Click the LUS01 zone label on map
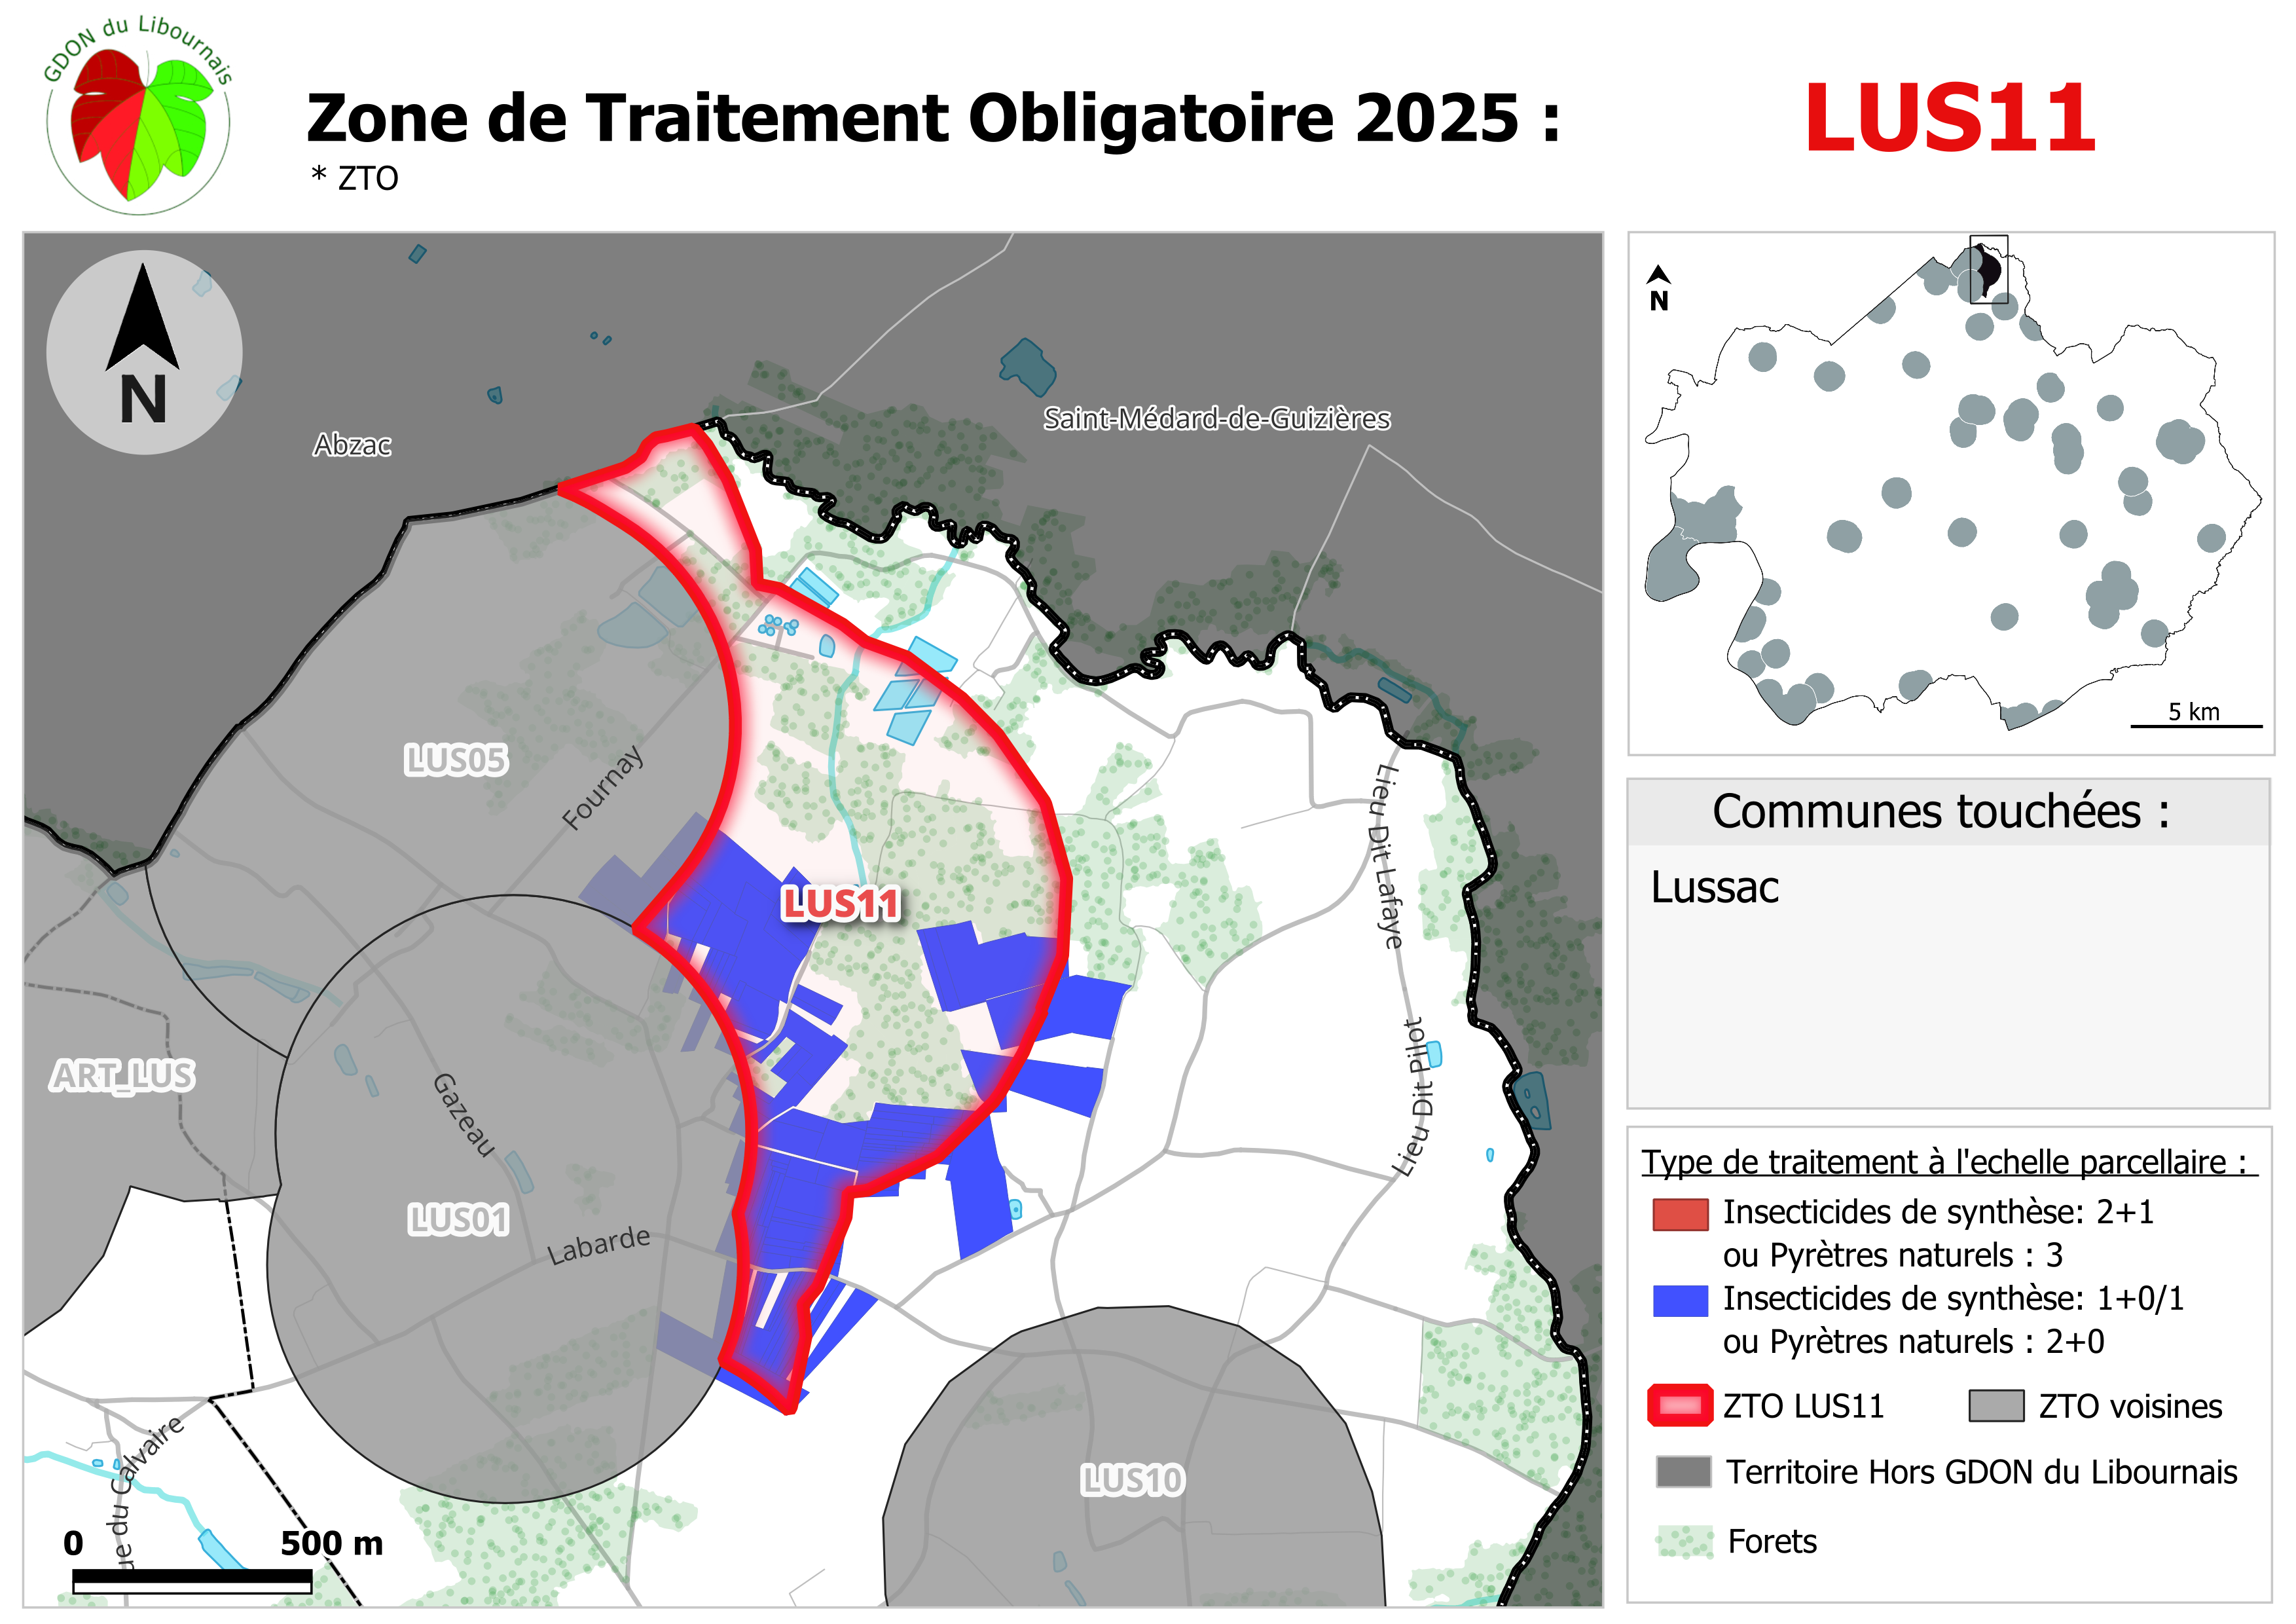This screenshot has height=1624, width=2296. [458, 1220]
